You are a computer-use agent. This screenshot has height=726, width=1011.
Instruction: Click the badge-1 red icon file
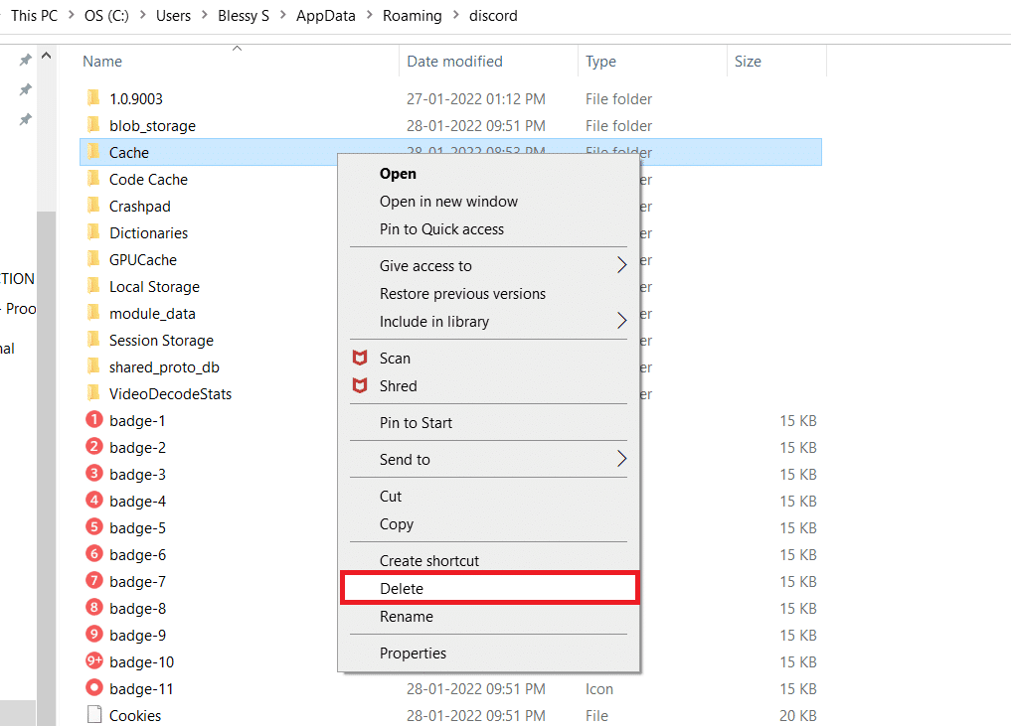[94, 421]
